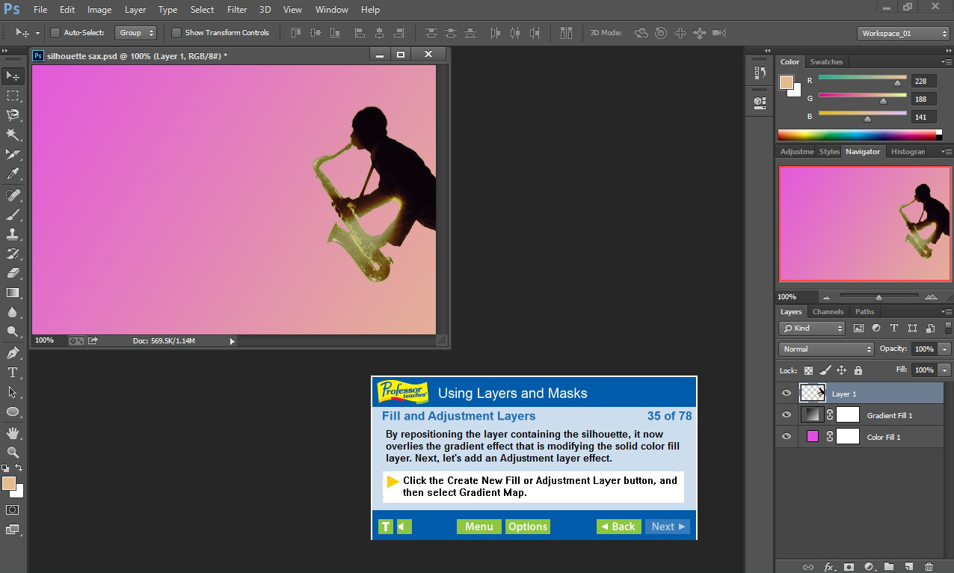Switch to the Channels tab

coord(828,311)
